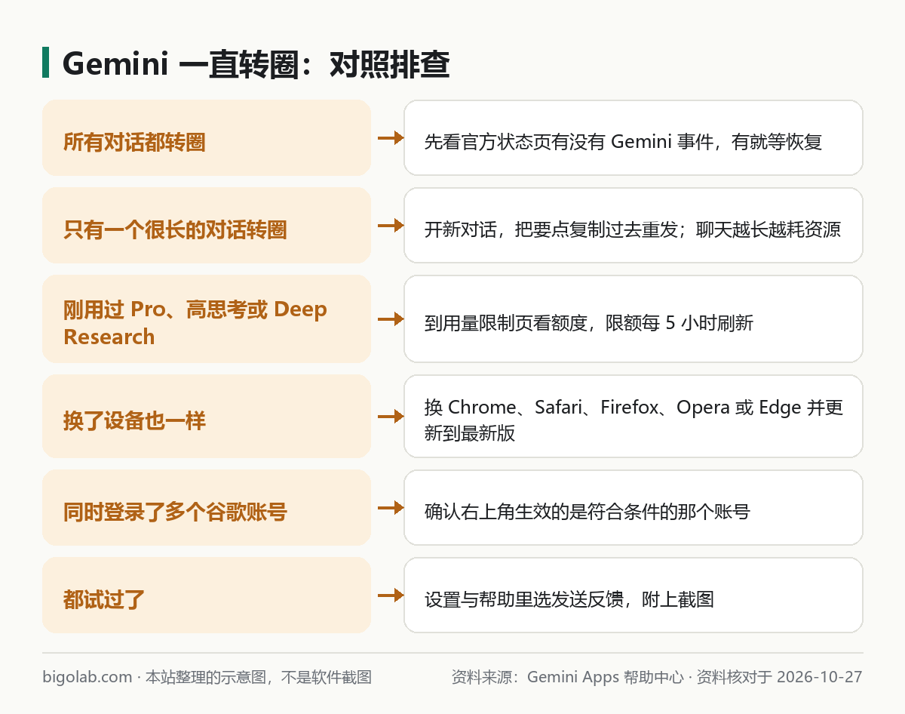Viewport: 905px width, 714px height.
Task: Click '换 Chrome、Safari、Firefox、Opera 或 Edge' text
Action: tap(612, 408)
